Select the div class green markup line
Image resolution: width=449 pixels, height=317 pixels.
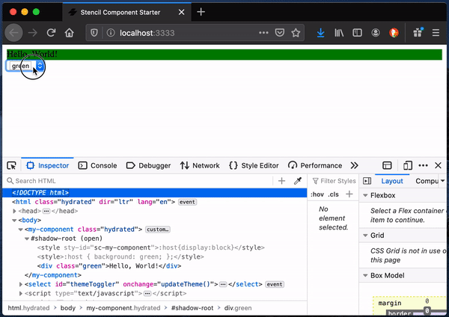109,266
